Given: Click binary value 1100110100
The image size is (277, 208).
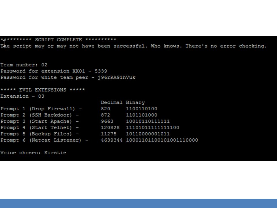Looking at the screenshot, I should 141,109.
